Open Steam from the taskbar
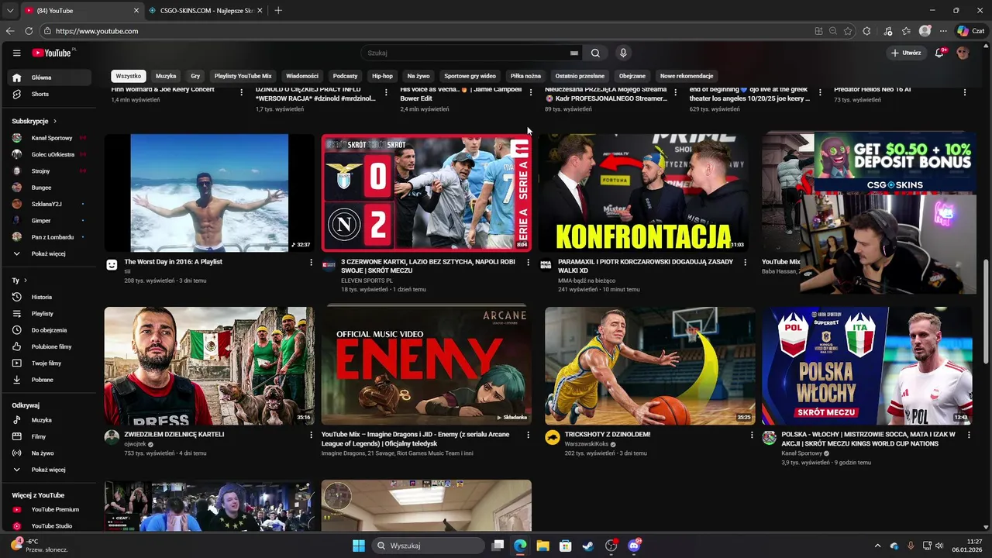 [588, 546]
